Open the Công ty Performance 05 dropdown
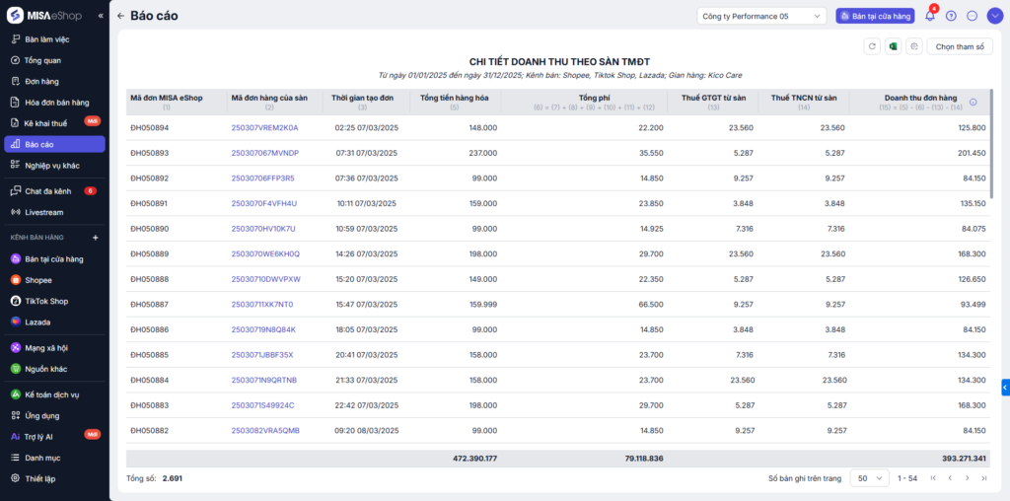The width and height of the screenshot is (1010, 501). point(761,16)
